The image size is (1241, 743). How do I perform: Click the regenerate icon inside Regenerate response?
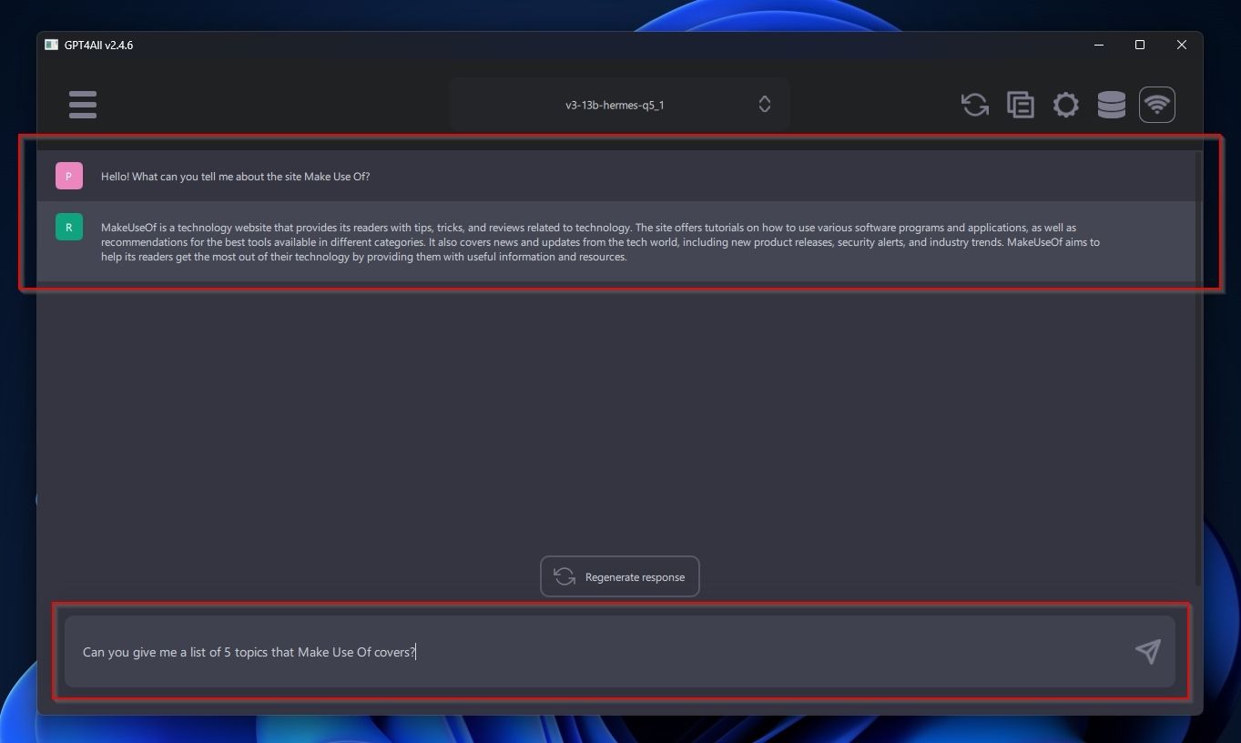coord(564,576)
